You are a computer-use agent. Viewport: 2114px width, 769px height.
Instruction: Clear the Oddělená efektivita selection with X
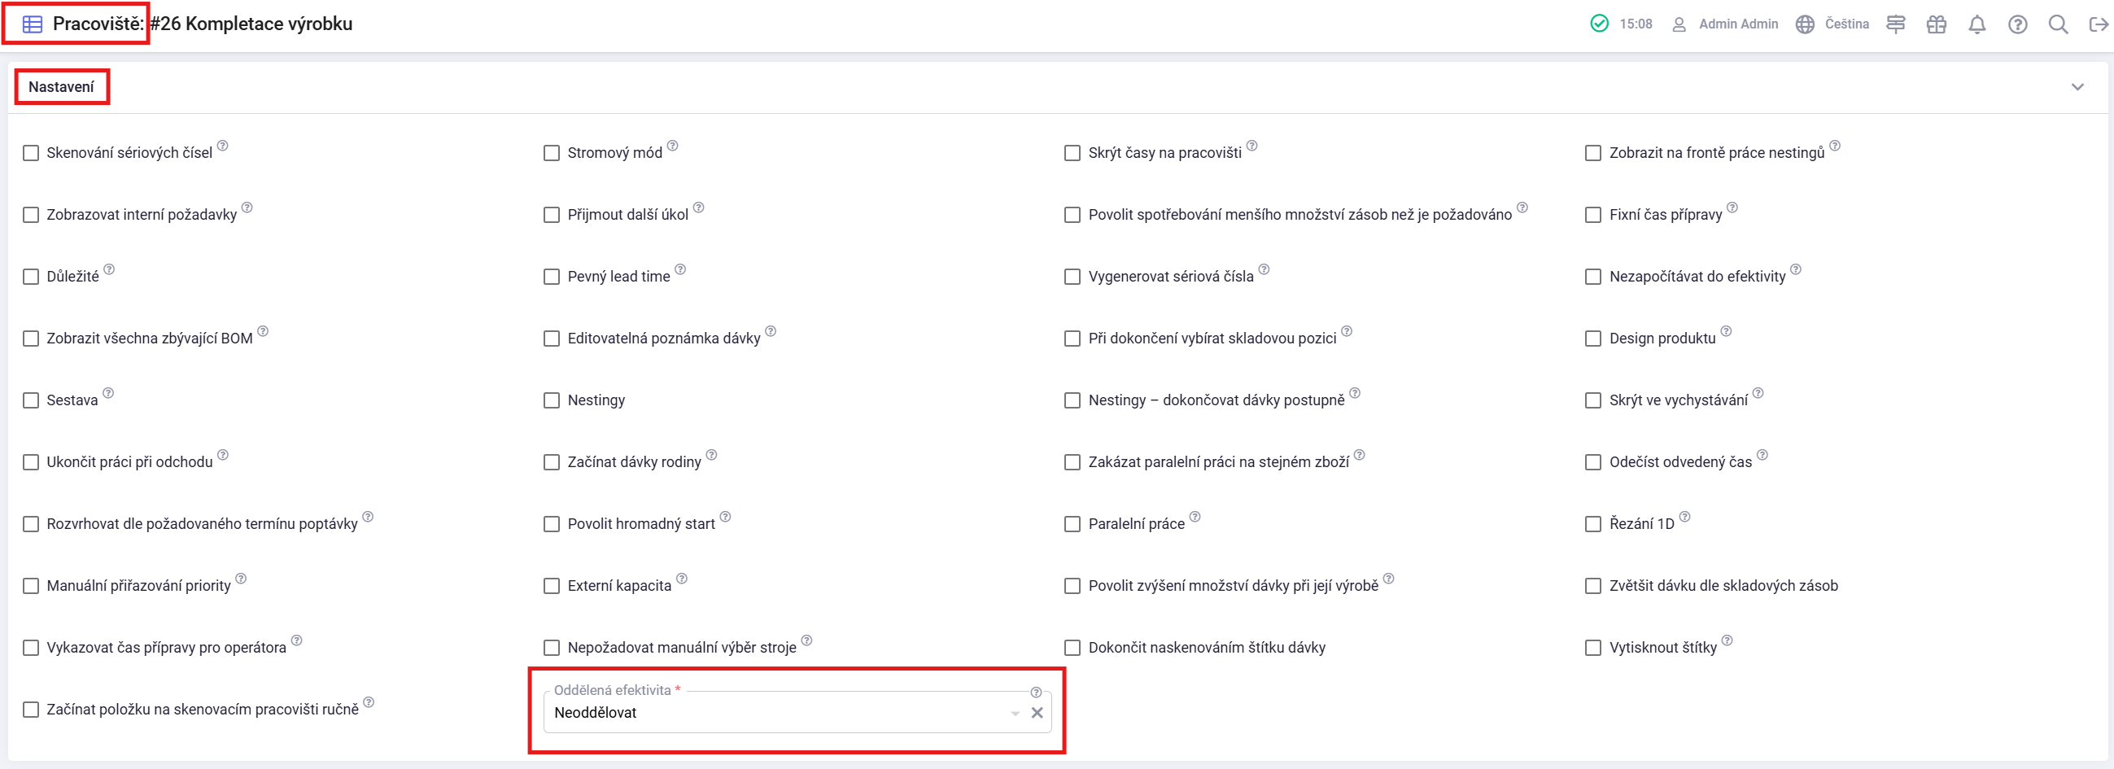(x=1037, y=712)
